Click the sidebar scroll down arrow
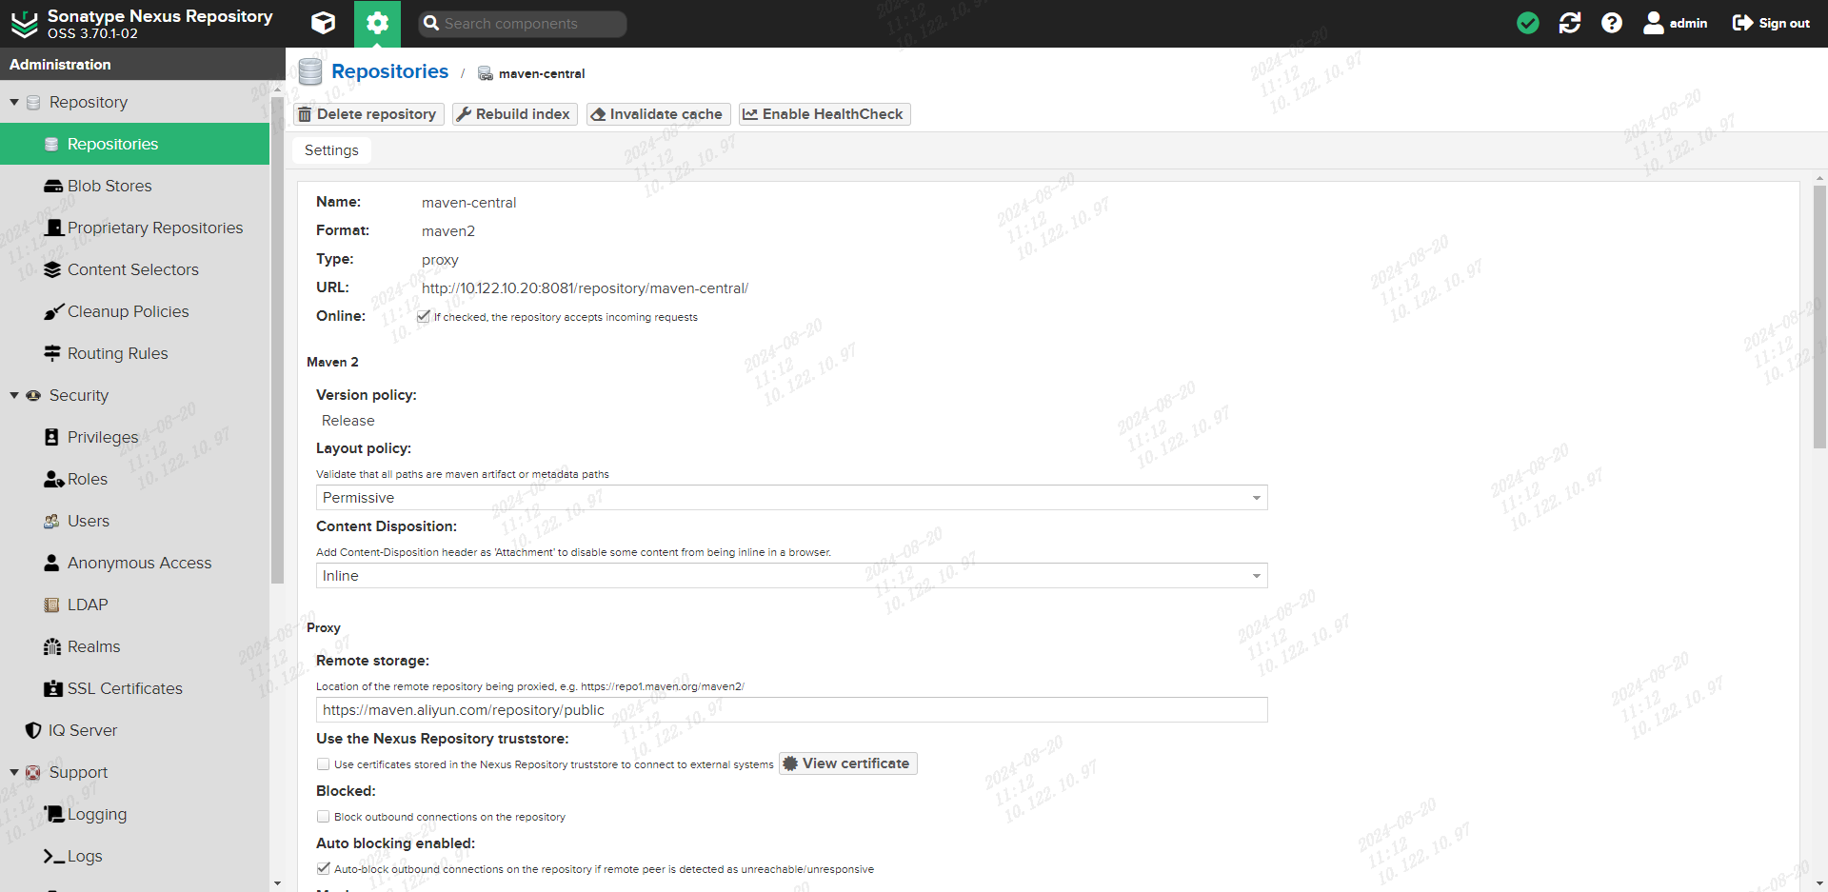1828x892 pixels. [x=277, y=883]
